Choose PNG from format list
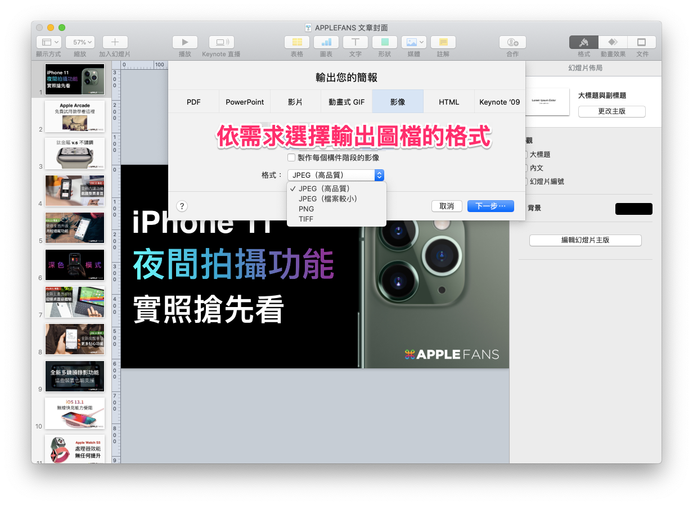 [336, 209]
